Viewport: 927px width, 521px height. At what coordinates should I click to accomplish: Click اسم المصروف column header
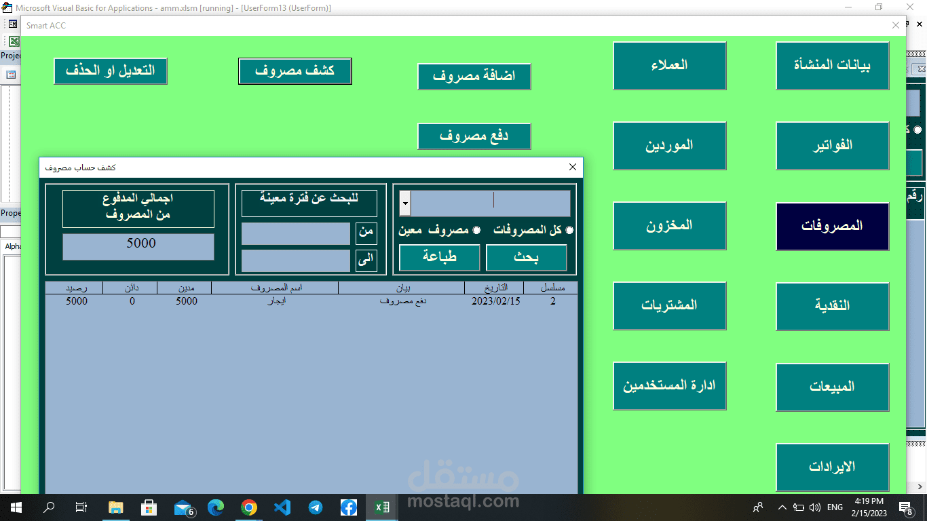click(x=275, y=288)
